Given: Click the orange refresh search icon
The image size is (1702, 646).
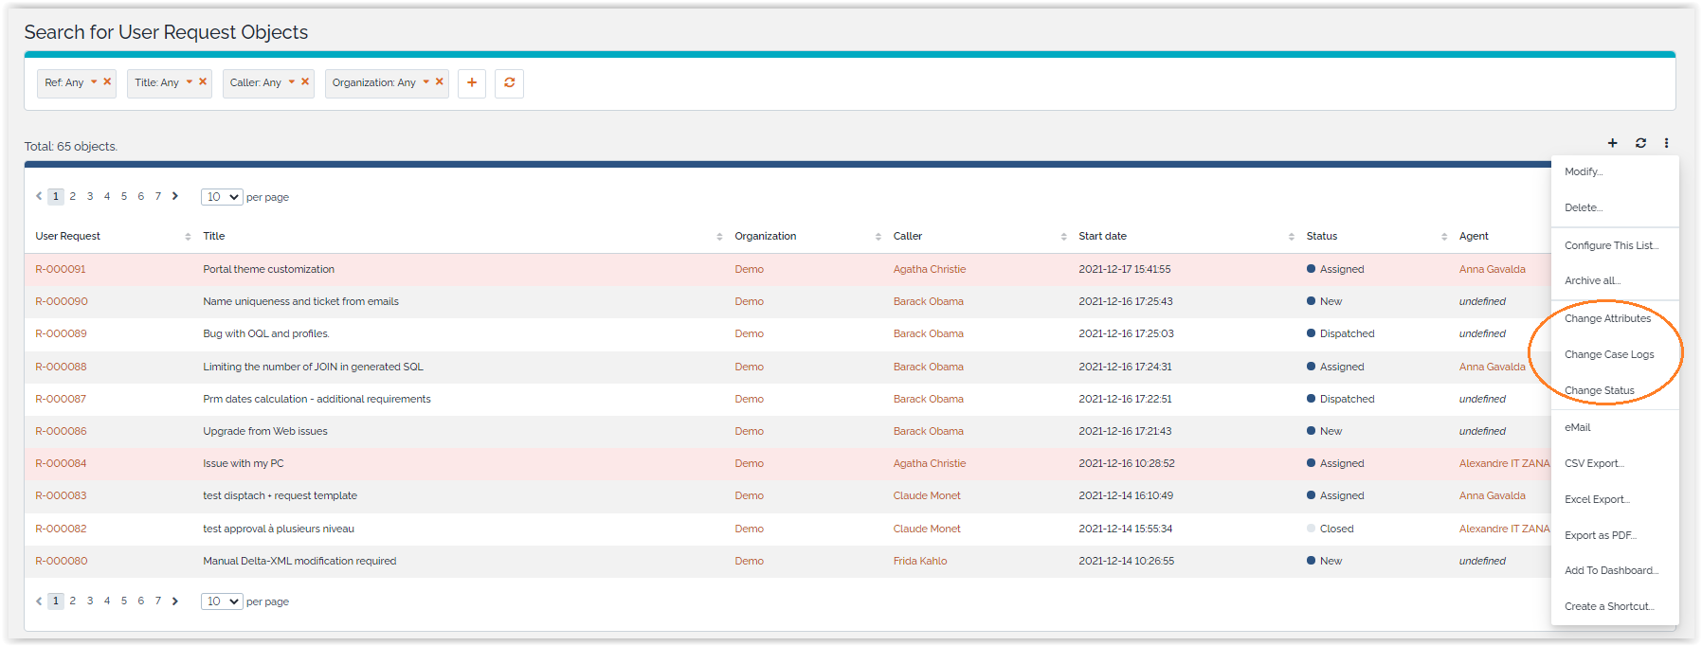Looking at the screenshot, I should click(509, 83).
